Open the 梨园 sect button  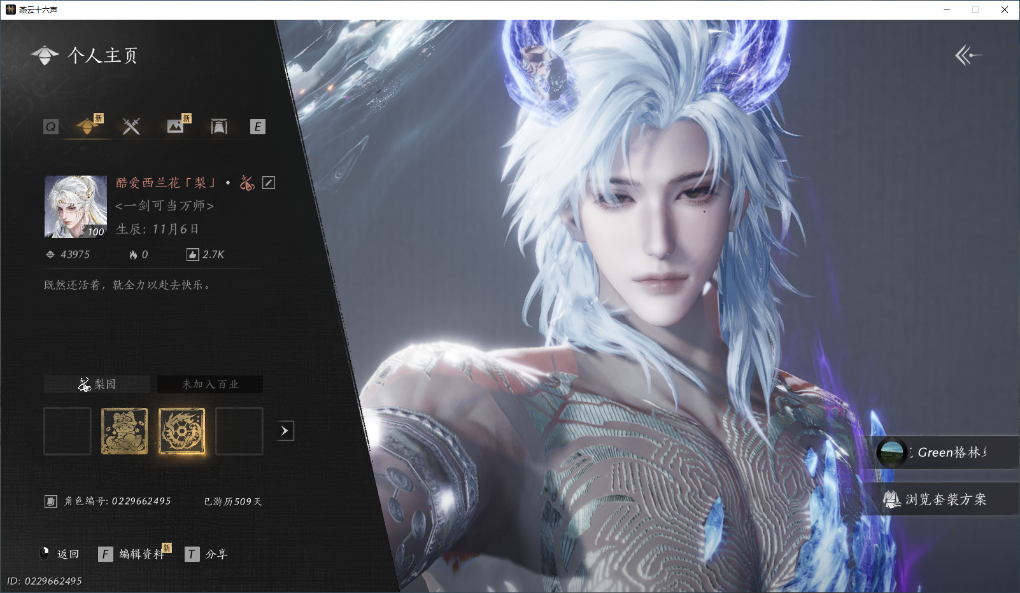pyautogui.click(x=97, y=384)
